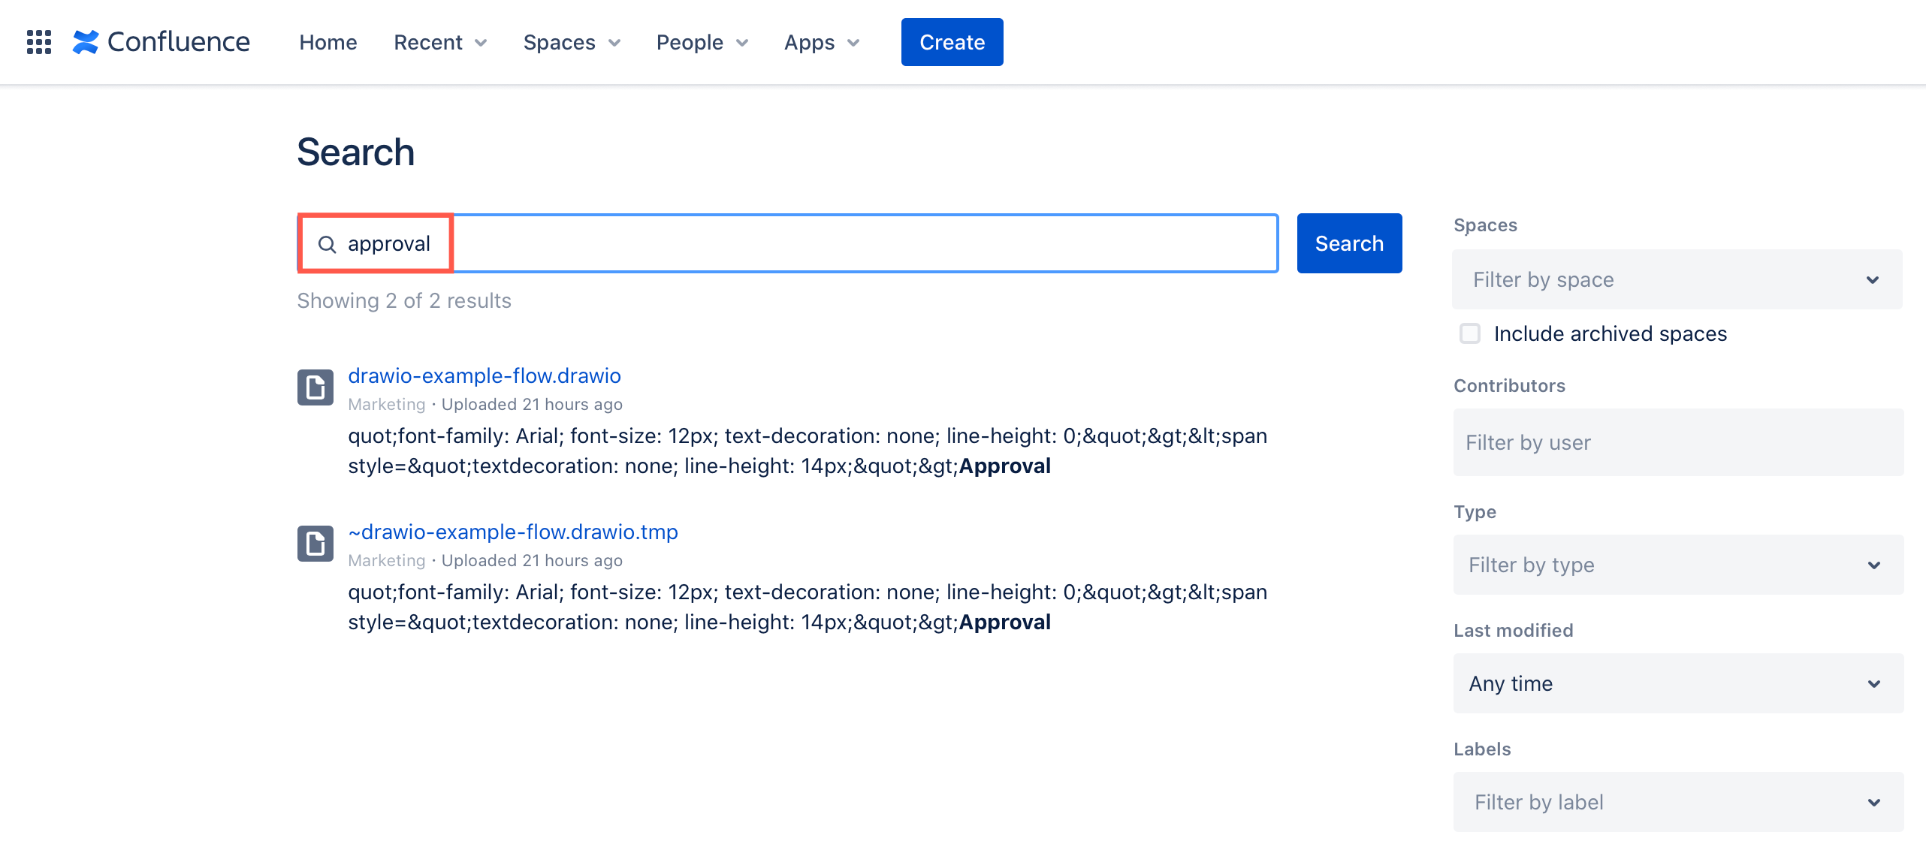Open the Spaces menu item
The width and height of the screenshot is (1926, 841).
(569, 42)
